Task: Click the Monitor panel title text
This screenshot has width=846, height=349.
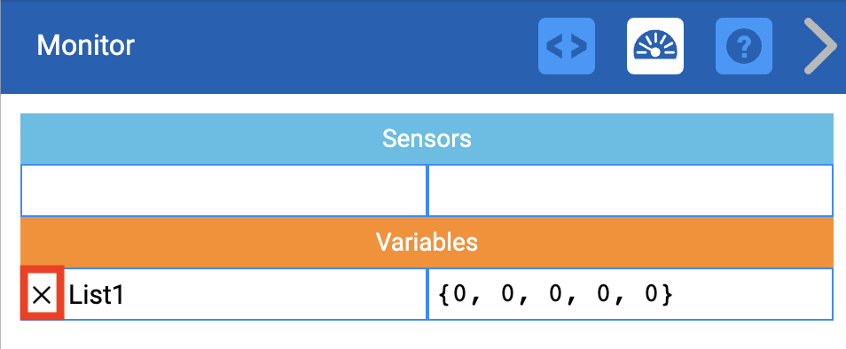Action: click(85, 46)
